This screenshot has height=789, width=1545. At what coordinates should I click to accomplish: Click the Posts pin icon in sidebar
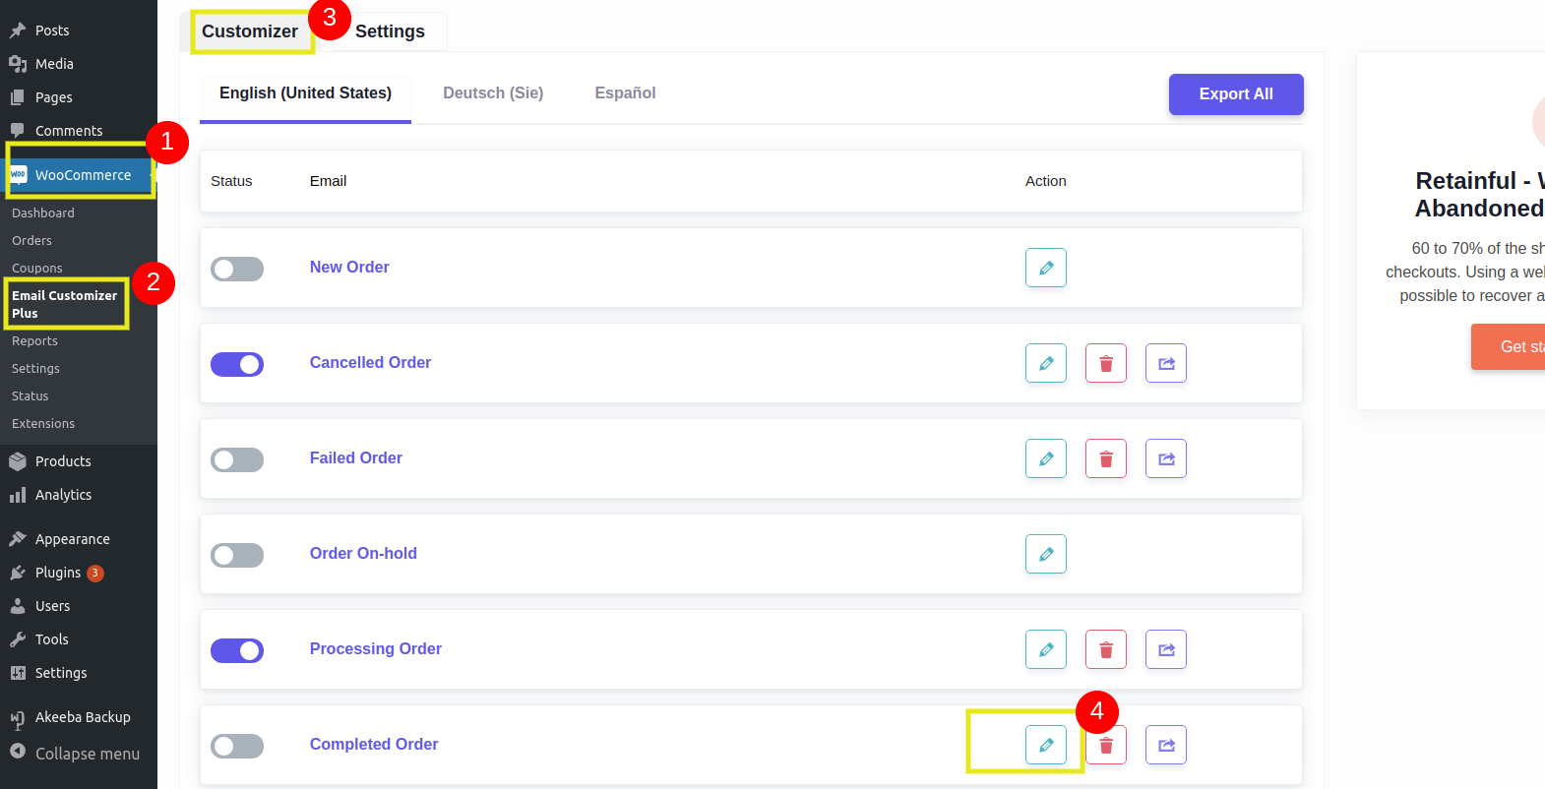[x=18, y=30]
